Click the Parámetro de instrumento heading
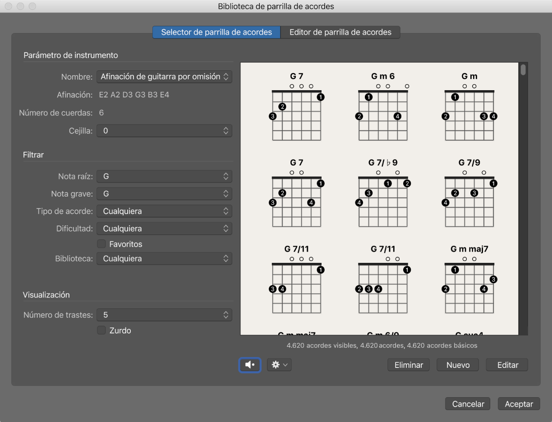This screenshot has height=422, width=552. (71, 55)
